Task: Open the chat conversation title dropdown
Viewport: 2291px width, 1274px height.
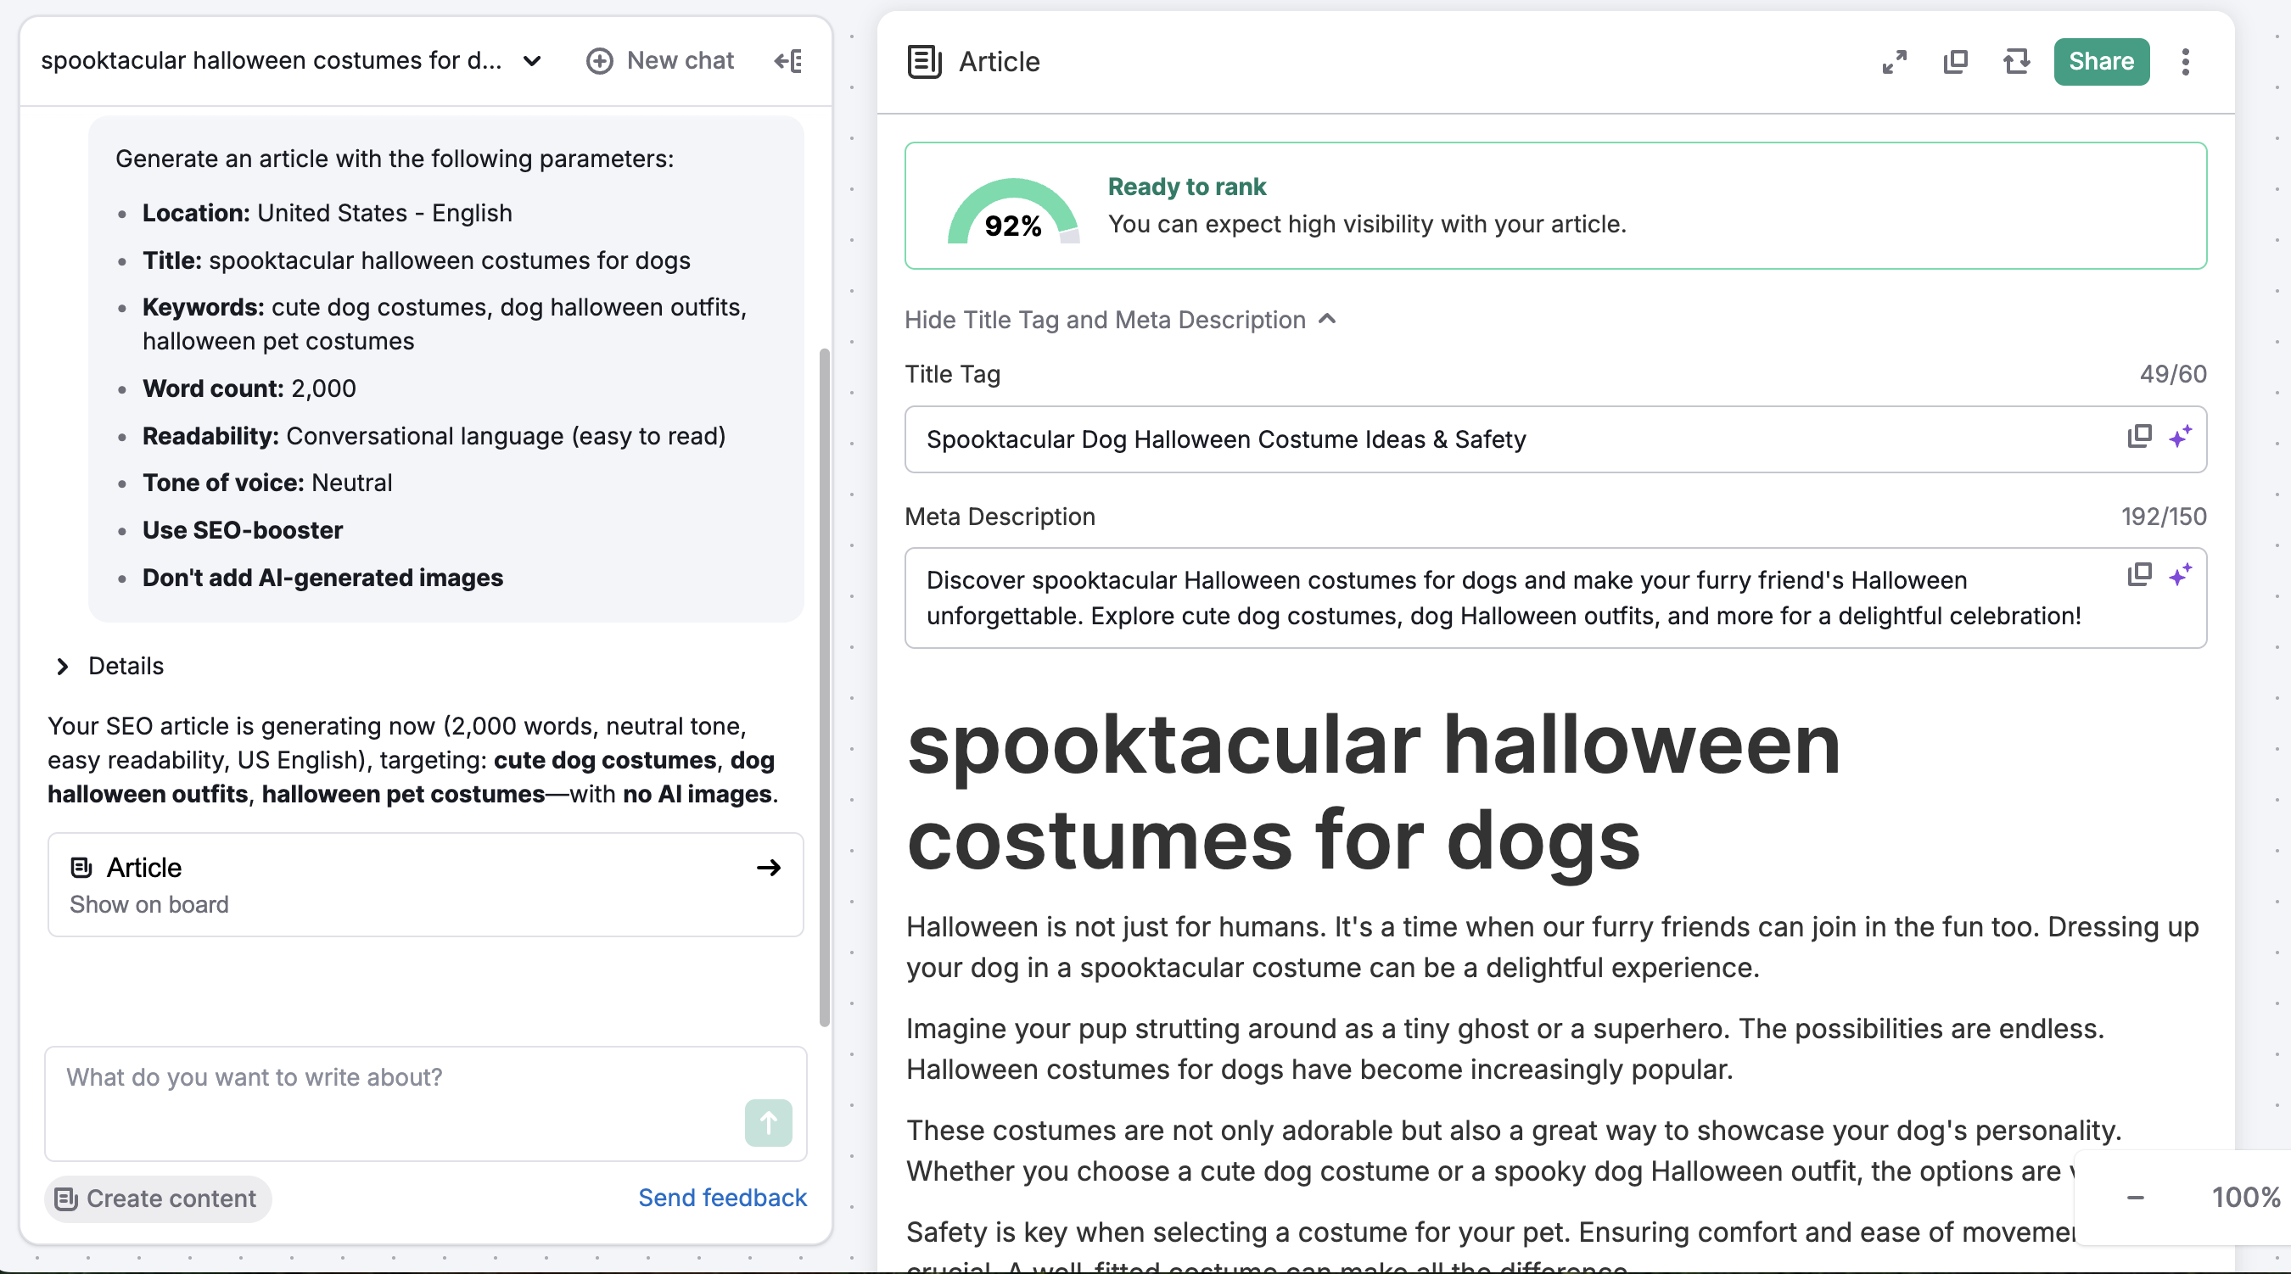Action: pos(533,60)
